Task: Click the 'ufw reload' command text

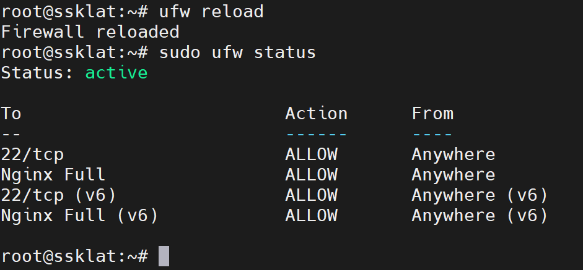Action: 211,12
